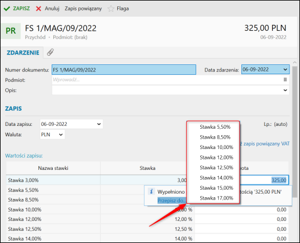300x243 pixels.
Task: Switch to the ZDARZENIE tab
Action: pos(23,53)
